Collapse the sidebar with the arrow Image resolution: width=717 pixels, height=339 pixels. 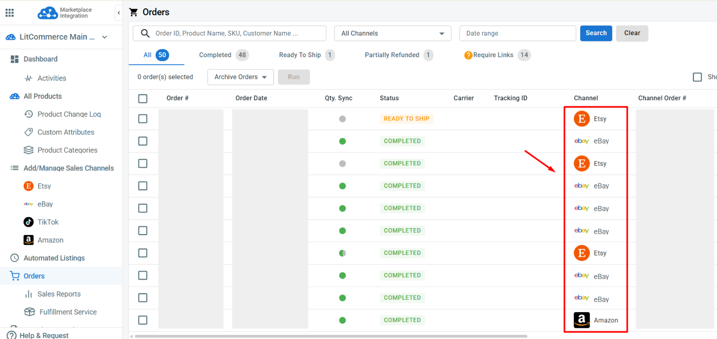pos(119,13)
